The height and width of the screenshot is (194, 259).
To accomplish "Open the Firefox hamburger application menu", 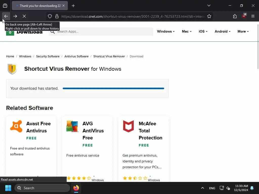I will pos(253,16).
